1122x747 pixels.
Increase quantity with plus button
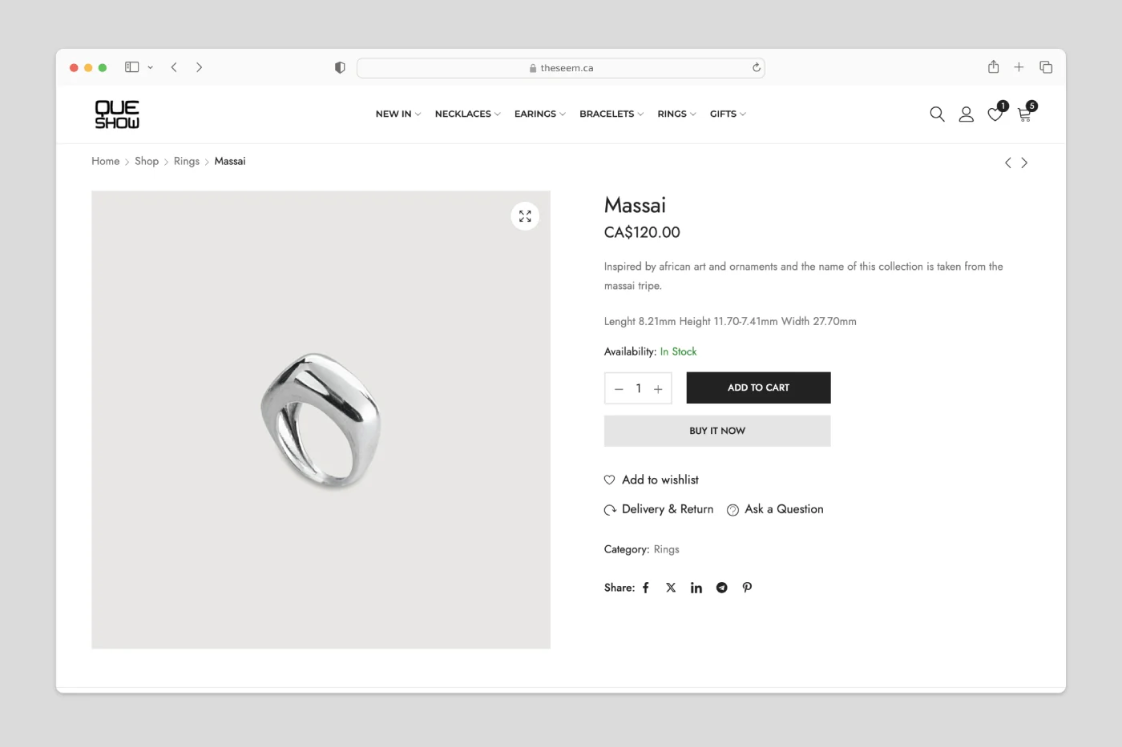pos(658,389)
